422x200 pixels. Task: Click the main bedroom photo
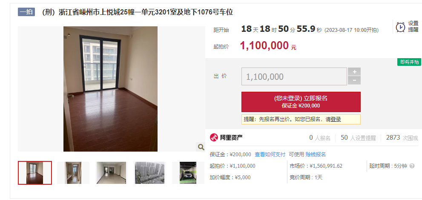(x=110, y=89)
